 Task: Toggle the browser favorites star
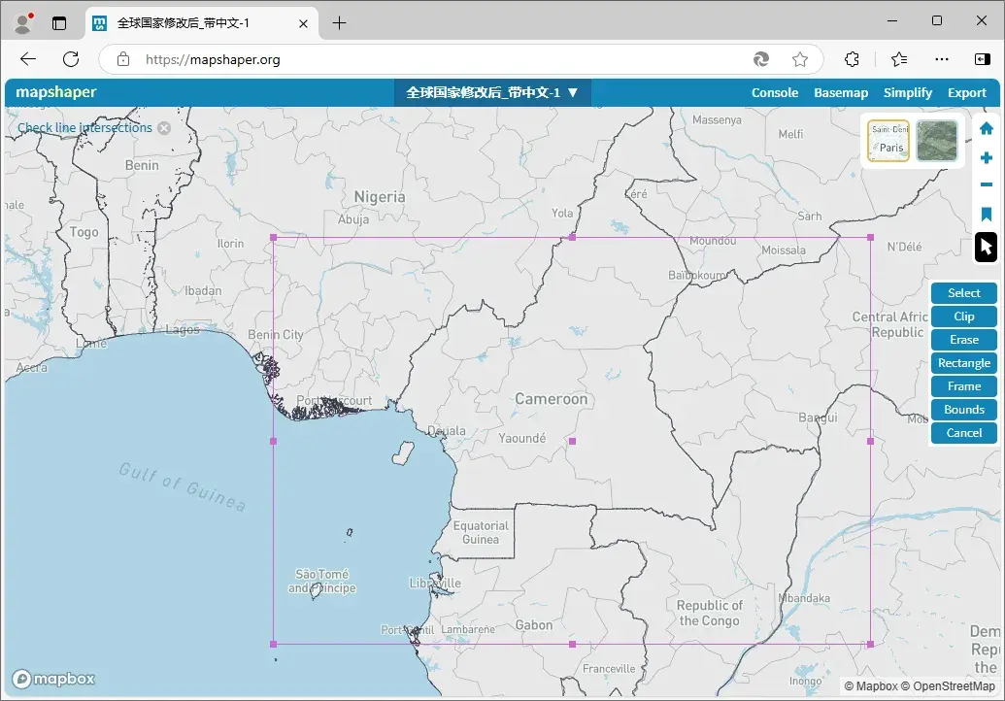(800, 59)
